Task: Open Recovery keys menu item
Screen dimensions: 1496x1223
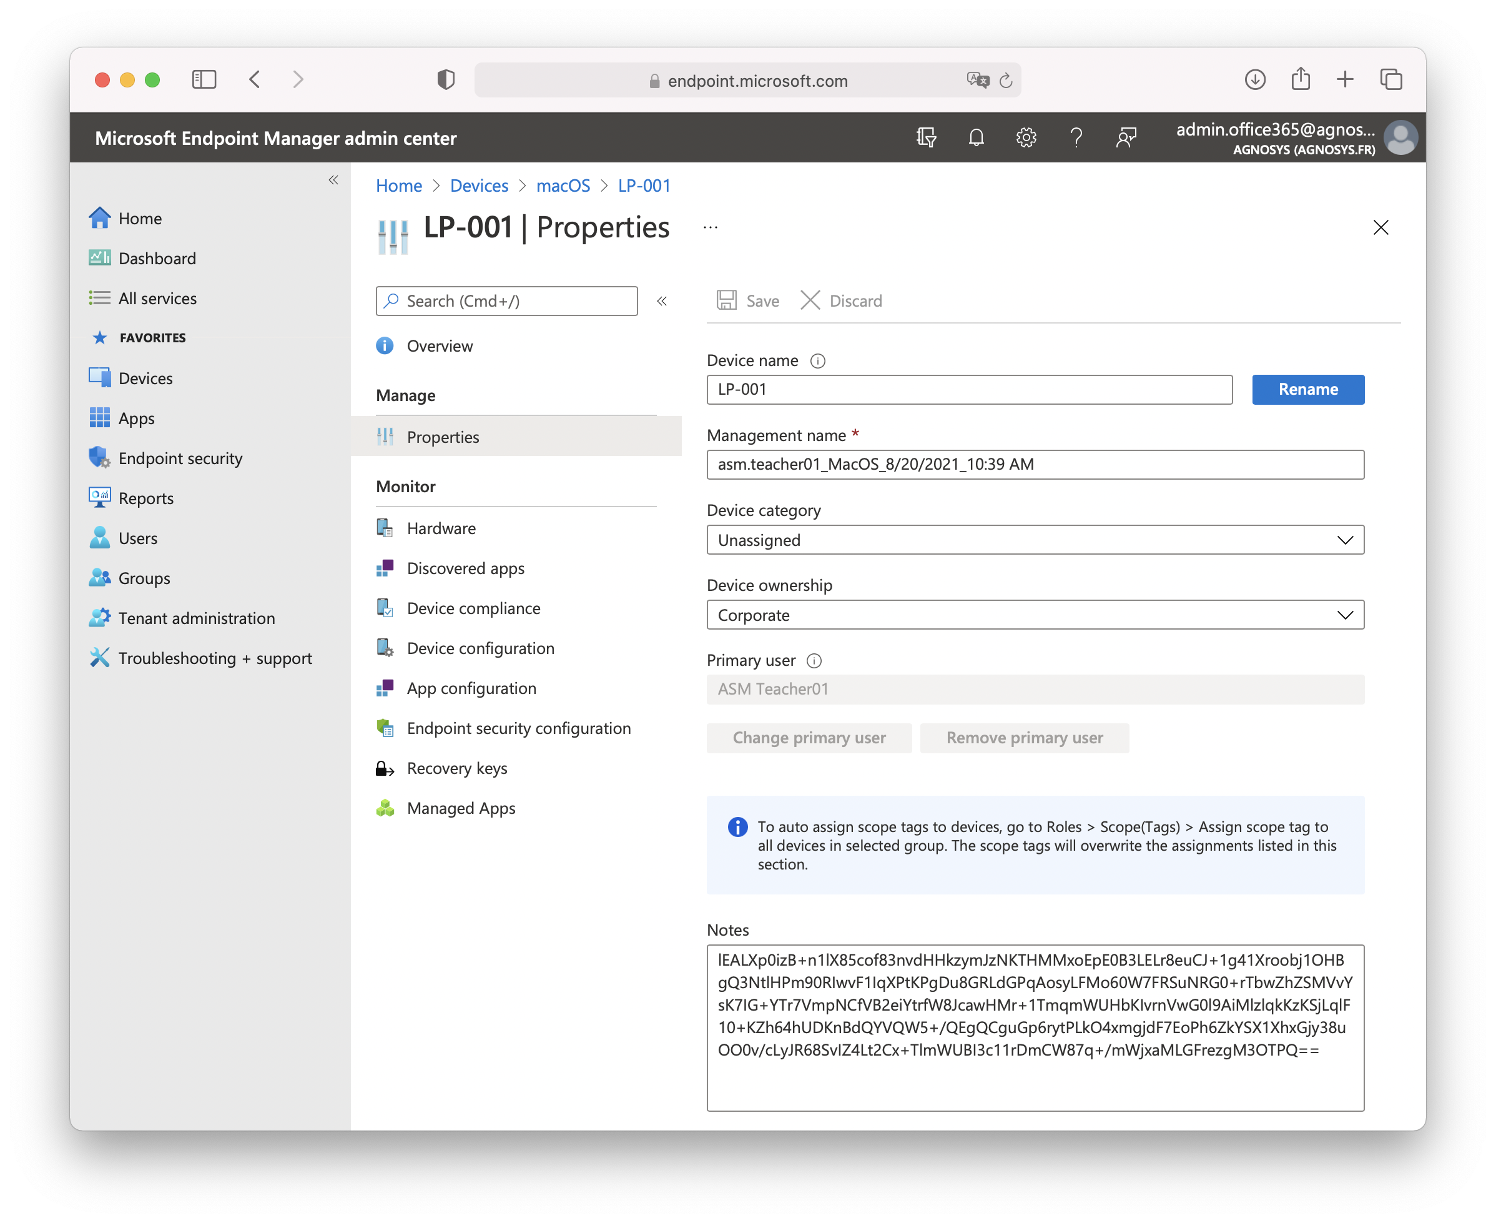Action: 456,769
